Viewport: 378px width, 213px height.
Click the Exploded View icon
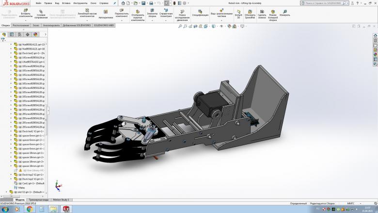click(221, 10)
